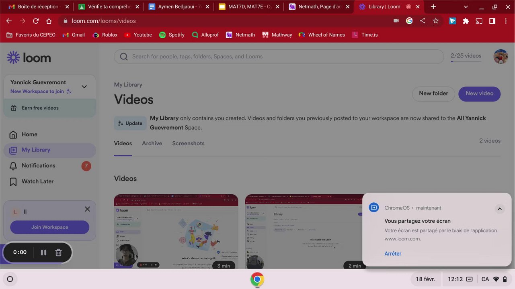Click the New folder button

433,94
